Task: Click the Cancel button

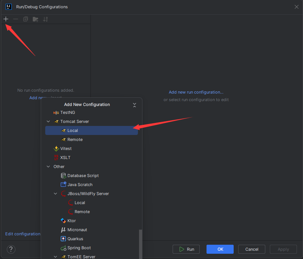Action: coord(252,249)
